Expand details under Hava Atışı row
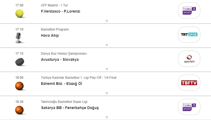The height and width of the screenshot is (120, 211). pos(107,45)
